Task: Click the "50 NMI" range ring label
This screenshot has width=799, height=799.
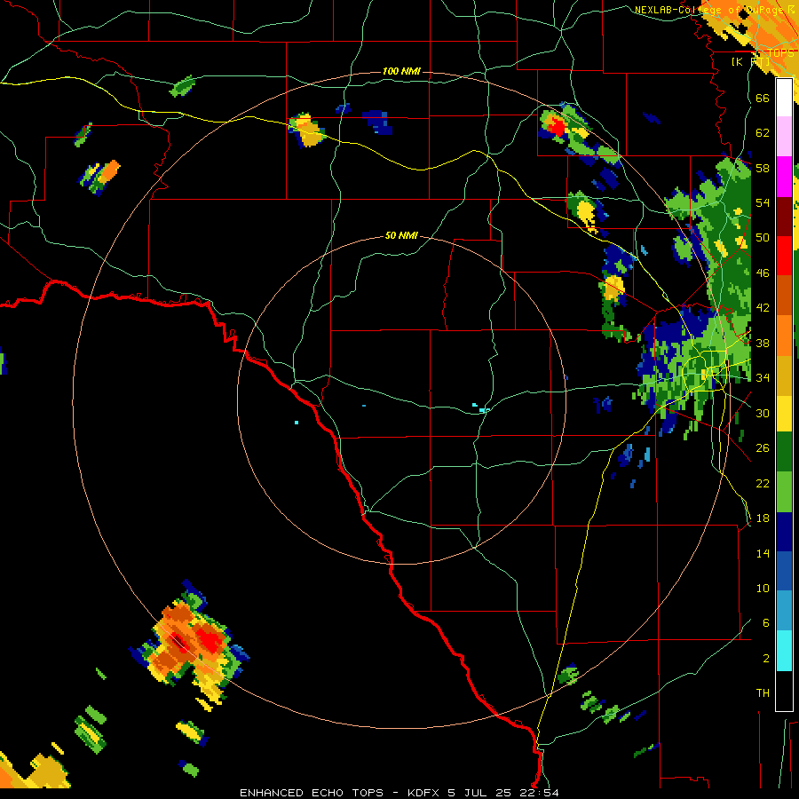Action: point(401,235)
